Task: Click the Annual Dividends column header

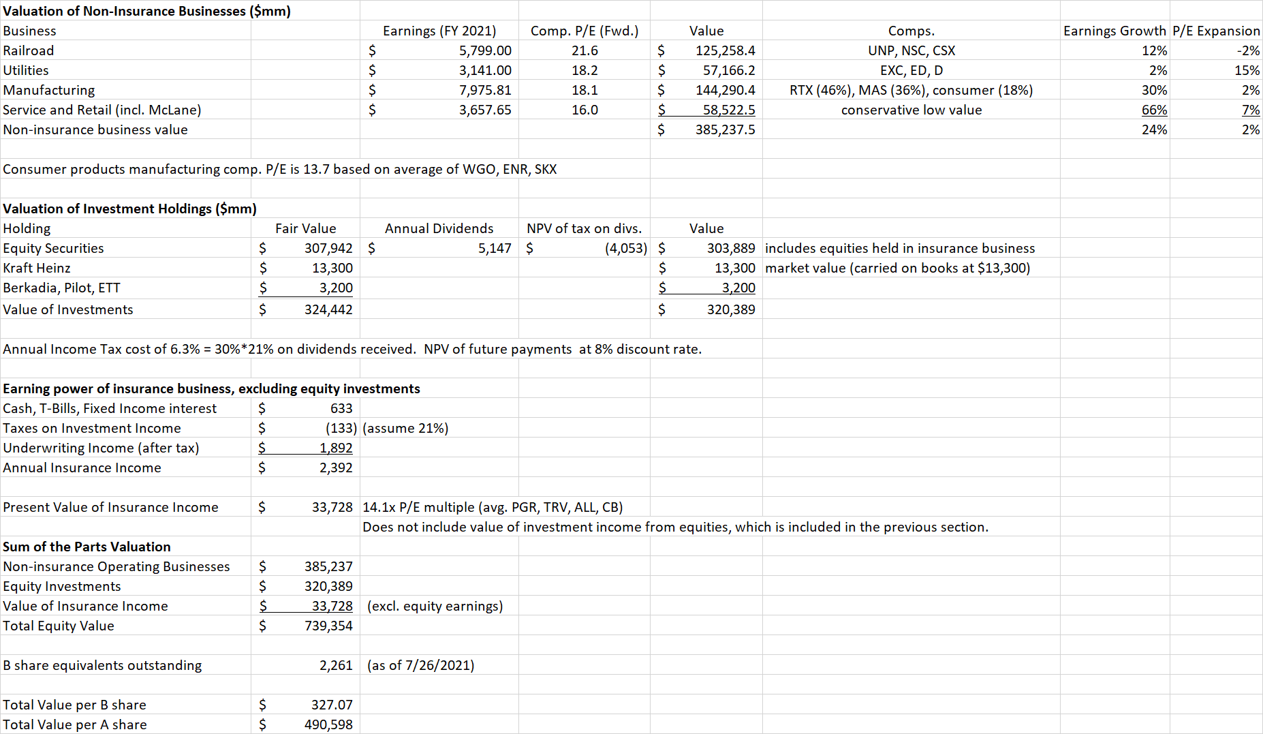Action: [x=439, y=228]
